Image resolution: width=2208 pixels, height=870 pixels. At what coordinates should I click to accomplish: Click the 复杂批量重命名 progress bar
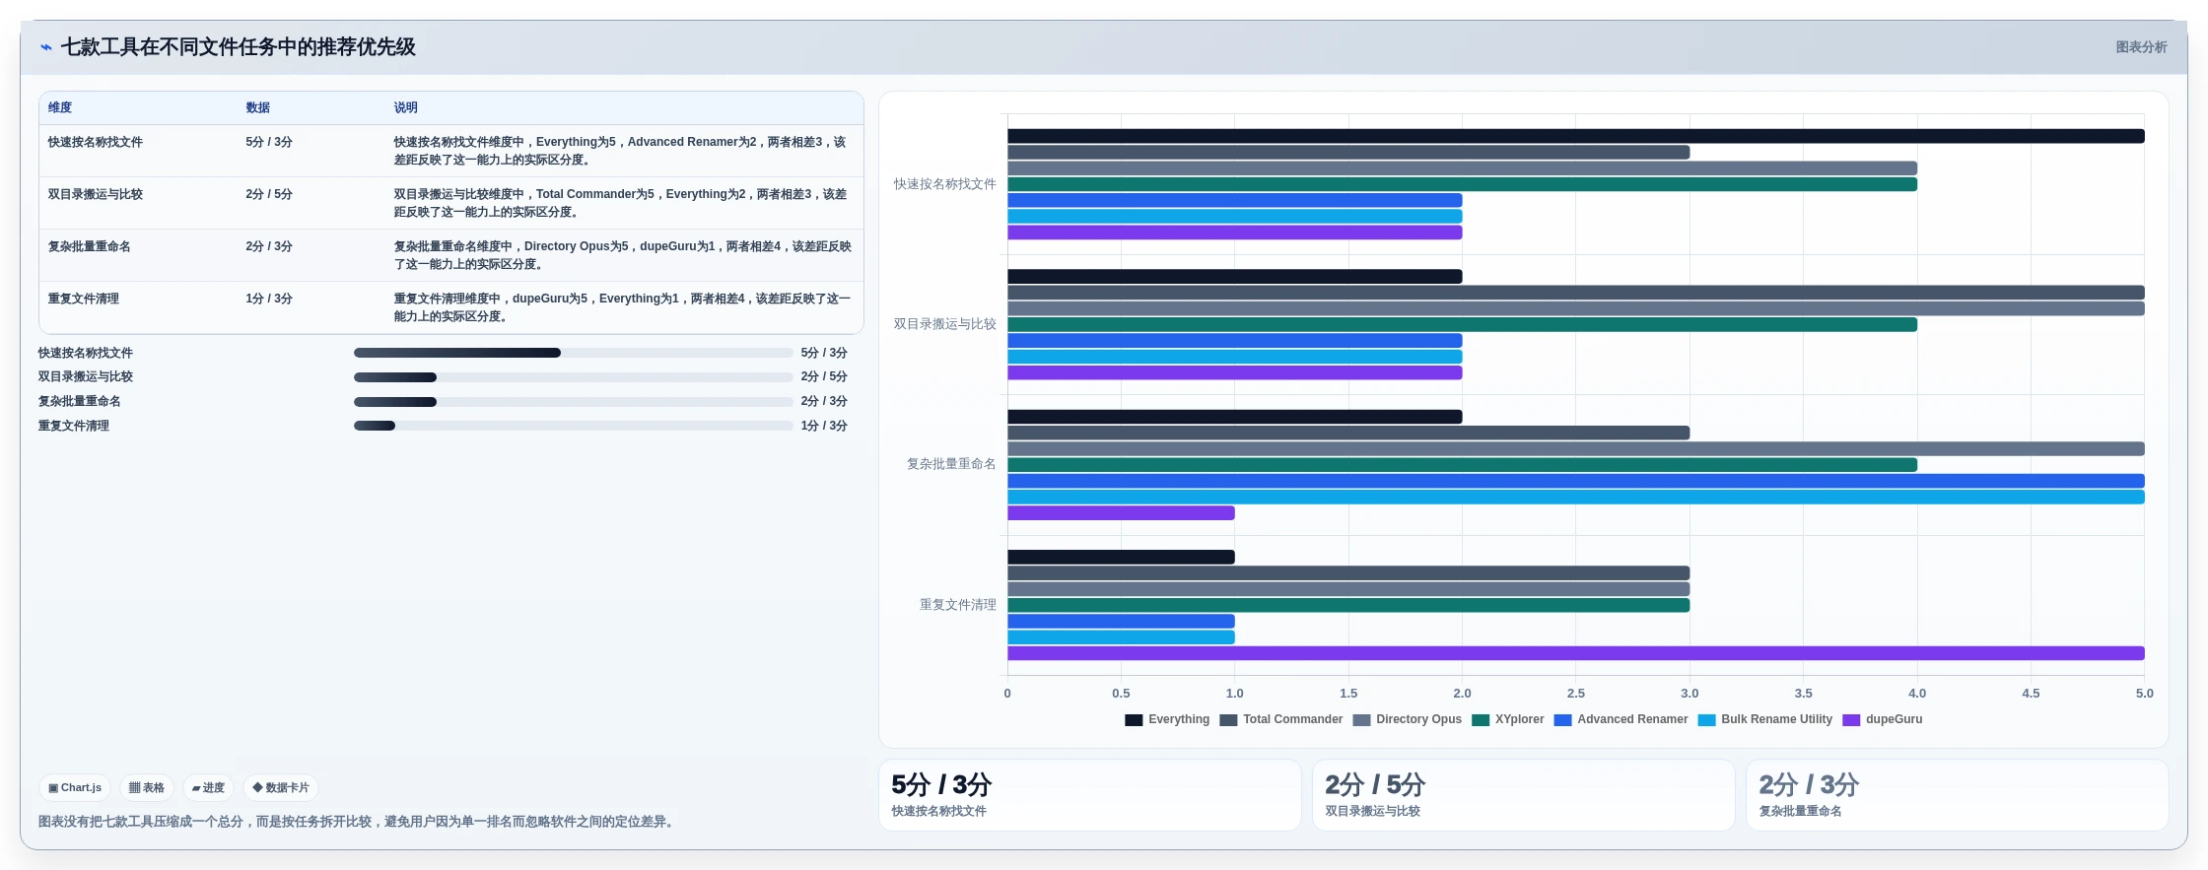pyautogui.click(x=574, y=402)
